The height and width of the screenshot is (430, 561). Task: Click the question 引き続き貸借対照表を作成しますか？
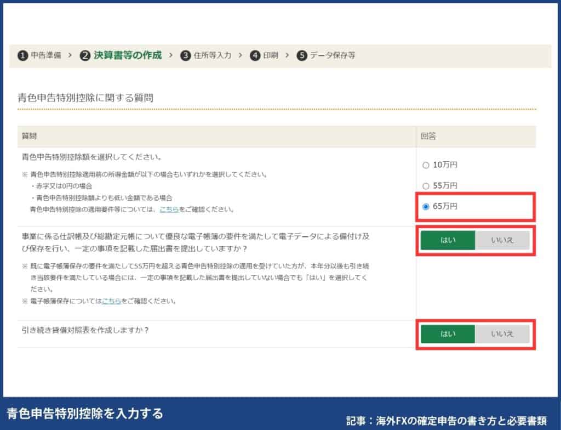pos(85,330)
